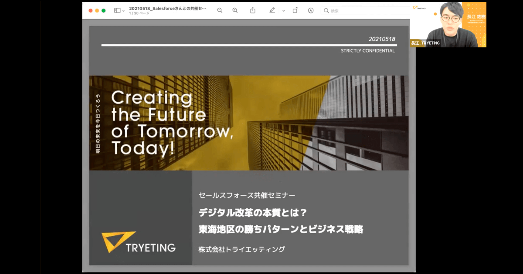
Task: Click the 検索 search field
Action: (366, 10)
